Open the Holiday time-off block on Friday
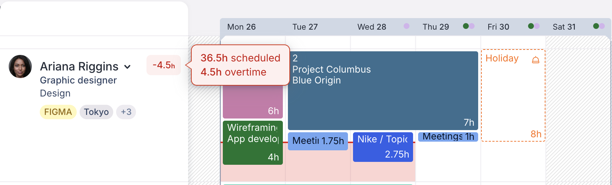Viewport: 612px width, 185px height. (513, 98)
